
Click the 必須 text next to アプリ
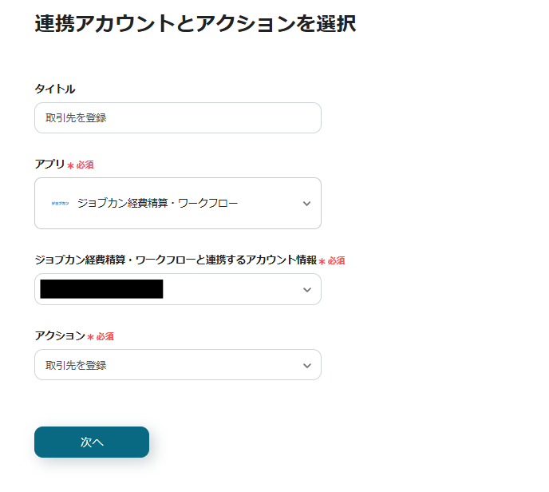click(85, 165)
